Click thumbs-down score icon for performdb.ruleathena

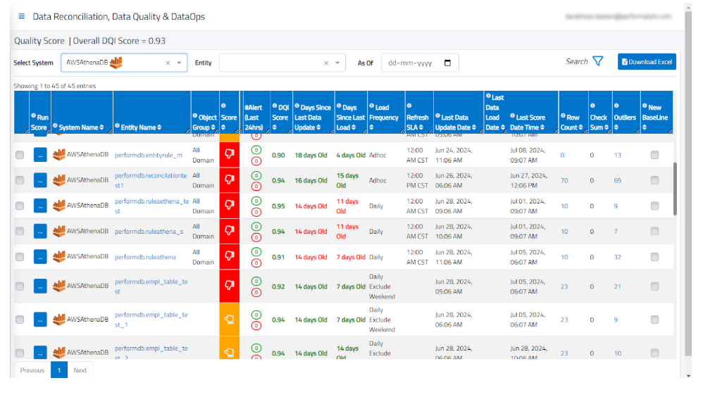(229, 257)
